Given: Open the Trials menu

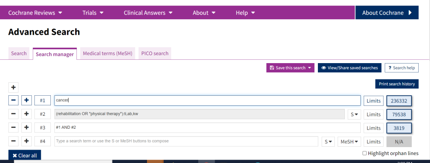Looking at the screenshot, I should 93,13.
